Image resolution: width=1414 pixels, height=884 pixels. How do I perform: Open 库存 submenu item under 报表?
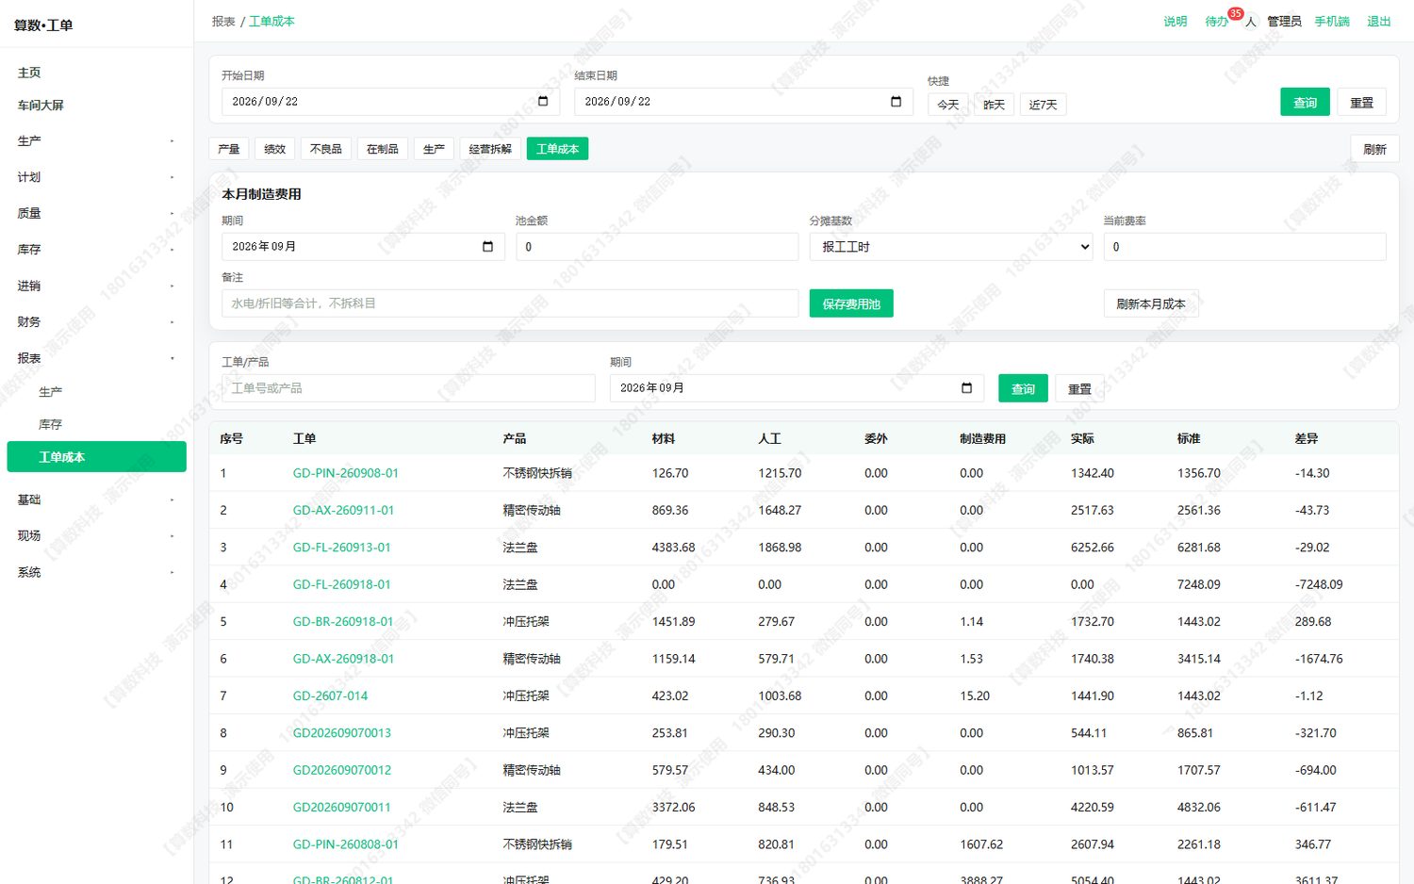97,425
